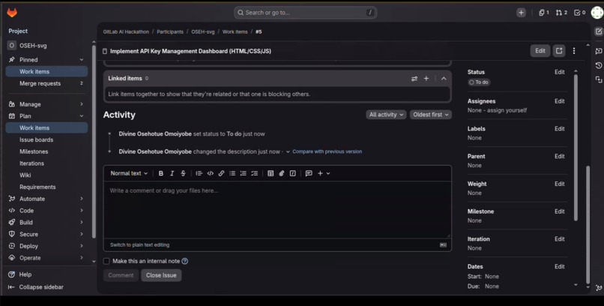Expand the Manage sidebar section
This screenshot has height=306, width=604.
click(81, 104)
